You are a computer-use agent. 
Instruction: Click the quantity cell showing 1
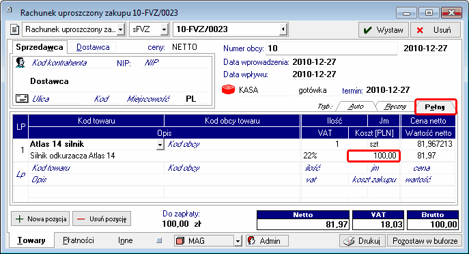[335, 144]
